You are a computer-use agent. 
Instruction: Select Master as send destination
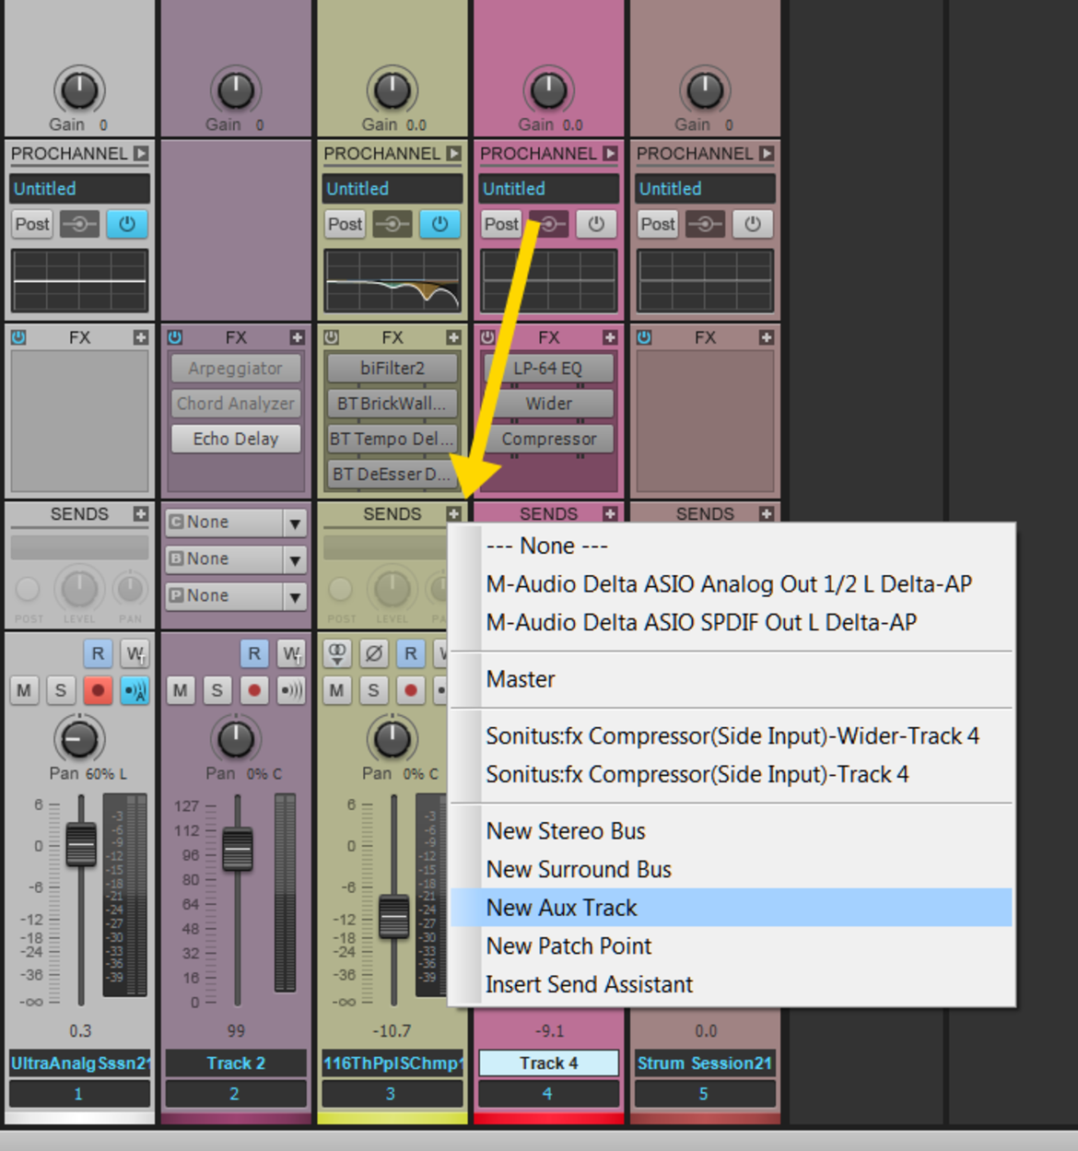coord(732,679)
